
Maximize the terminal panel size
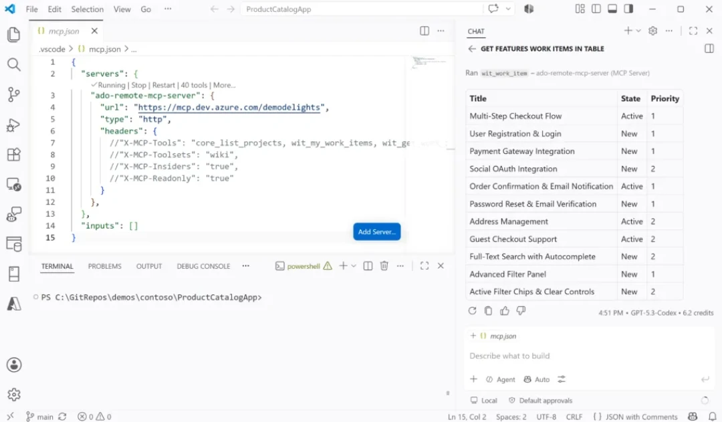425,266
